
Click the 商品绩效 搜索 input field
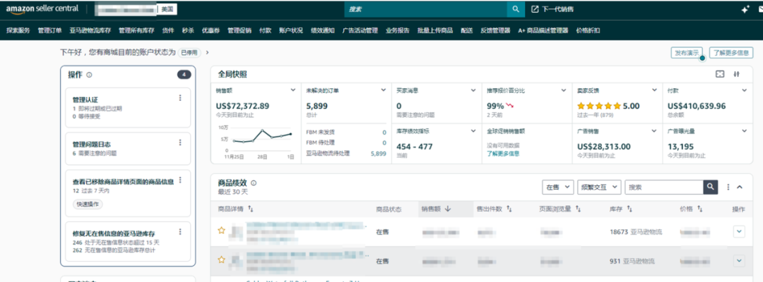click(x=664, y=187)
